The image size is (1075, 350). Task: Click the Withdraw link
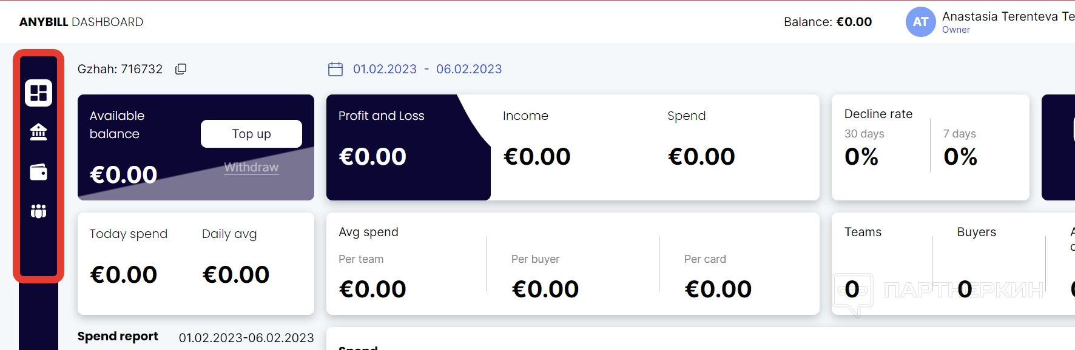pyautogui.click(x=251, y=167)
